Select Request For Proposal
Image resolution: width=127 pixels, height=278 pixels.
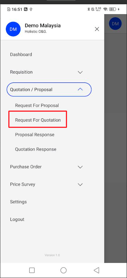37,106
